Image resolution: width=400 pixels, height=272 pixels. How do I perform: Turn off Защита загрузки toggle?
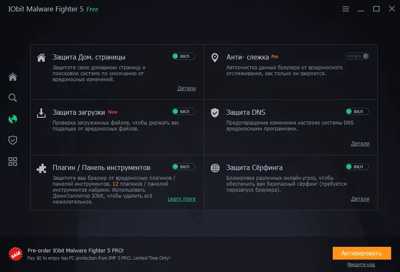click(183, 111)
